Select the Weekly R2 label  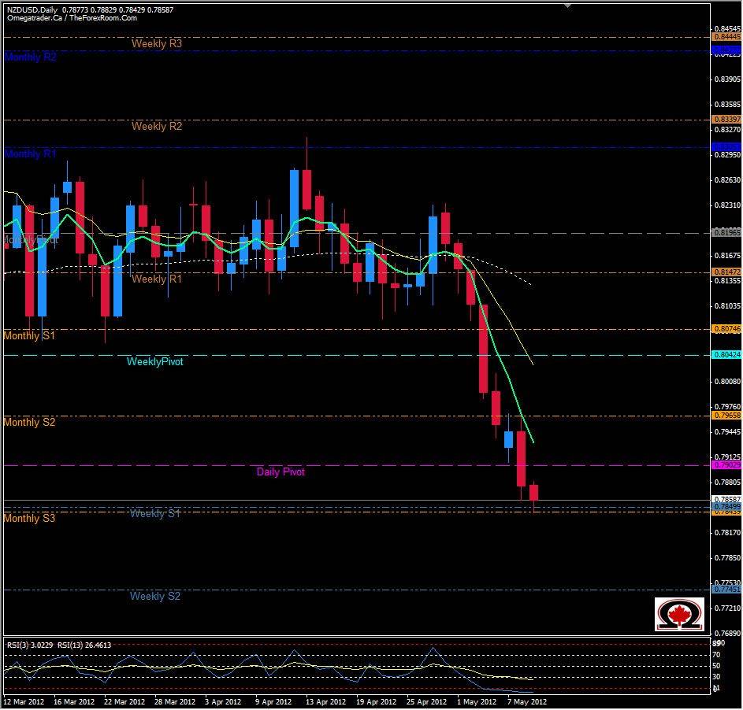coord(156,126)
